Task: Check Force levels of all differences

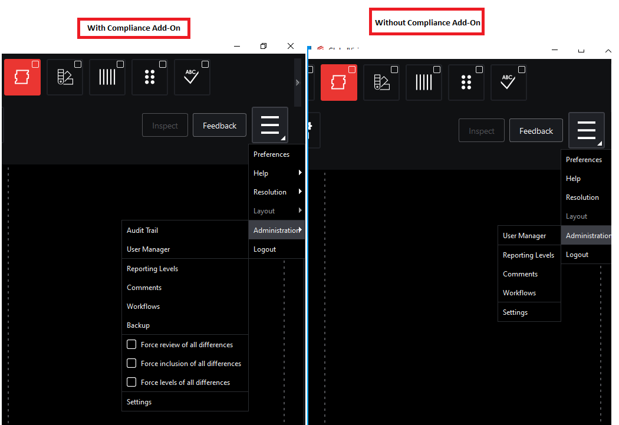Action: [131, 382]
